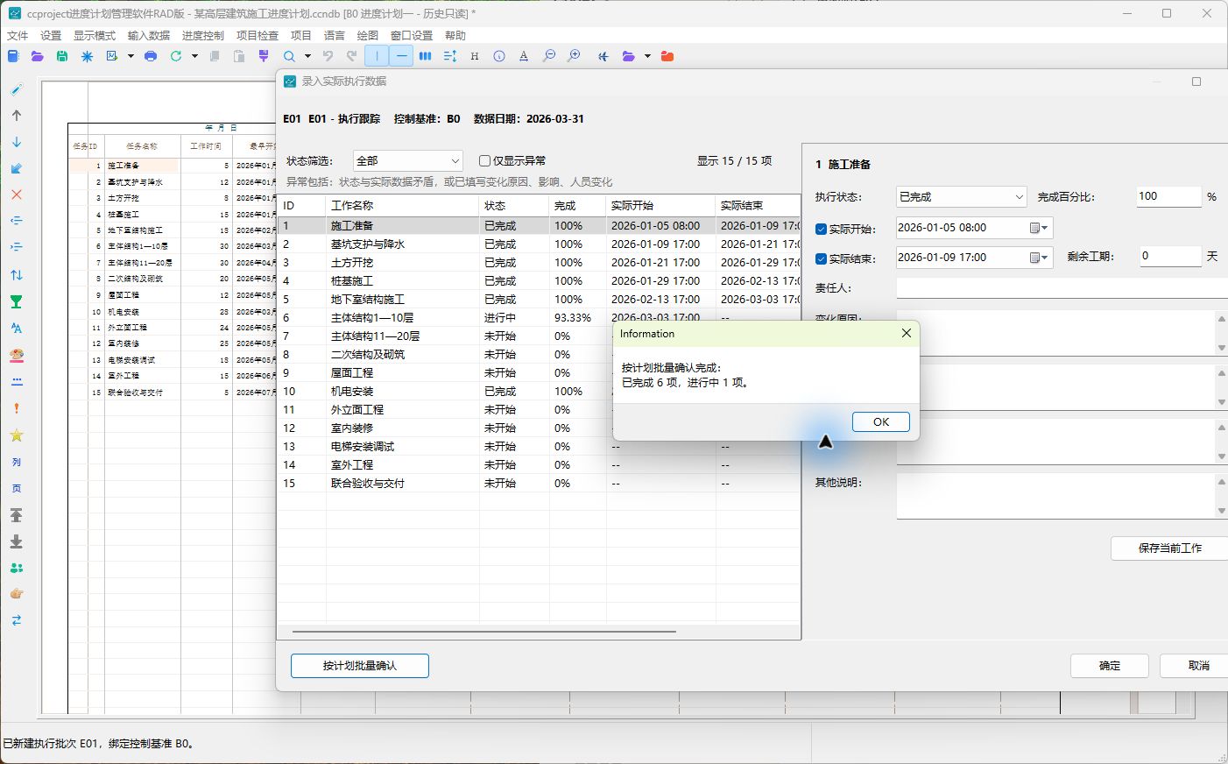Click the purple format brush icon
Viewport: 1228px width, 764px height.
pyautogui.click(x=264, y=56)
